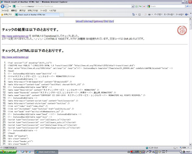Open the ヘルプ (Help) menu
192x154 pixels.
tap(53, 10)
